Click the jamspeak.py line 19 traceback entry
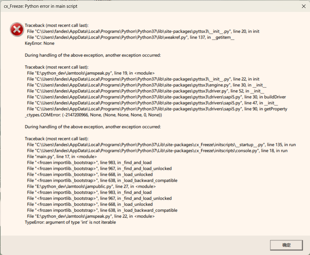310x255 pixels. [91, 73]
